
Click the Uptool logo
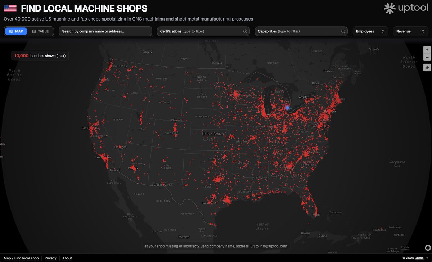tap(406, 8)
